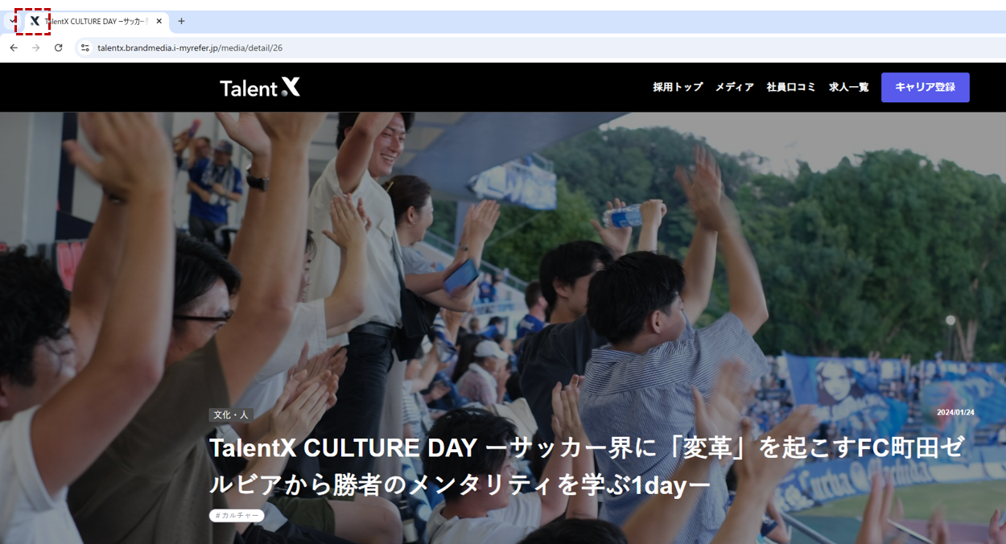Click the キャリア登録 button
This screenshot has height=544, width=1006.
point(926,88)
